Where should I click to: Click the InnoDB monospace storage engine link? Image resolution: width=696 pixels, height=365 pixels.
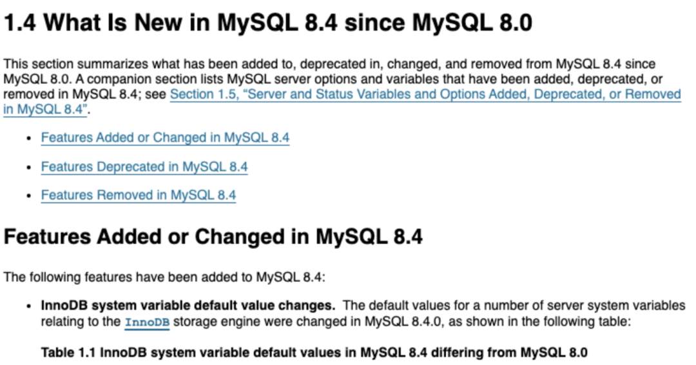[147, 322]
